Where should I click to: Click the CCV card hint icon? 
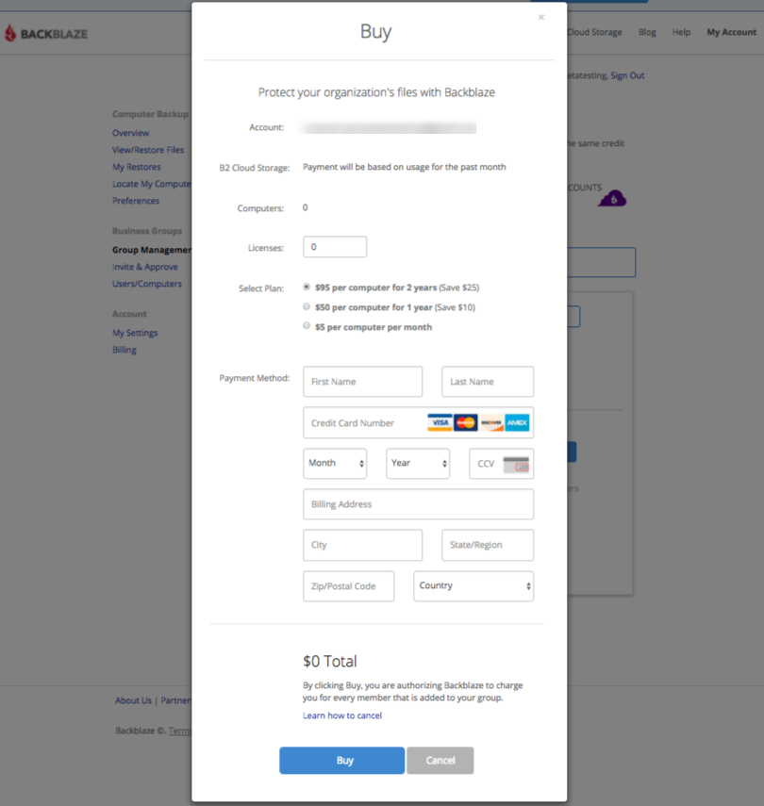pyautogui.click(x=516, y=464)
